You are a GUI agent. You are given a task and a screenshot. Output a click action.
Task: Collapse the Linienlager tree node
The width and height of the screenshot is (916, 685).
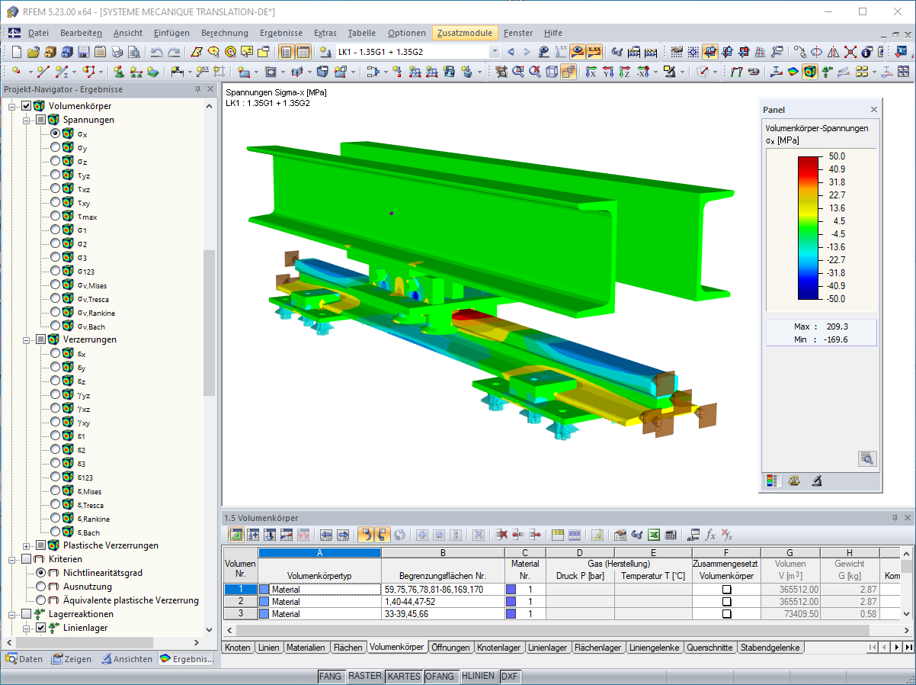27,628
